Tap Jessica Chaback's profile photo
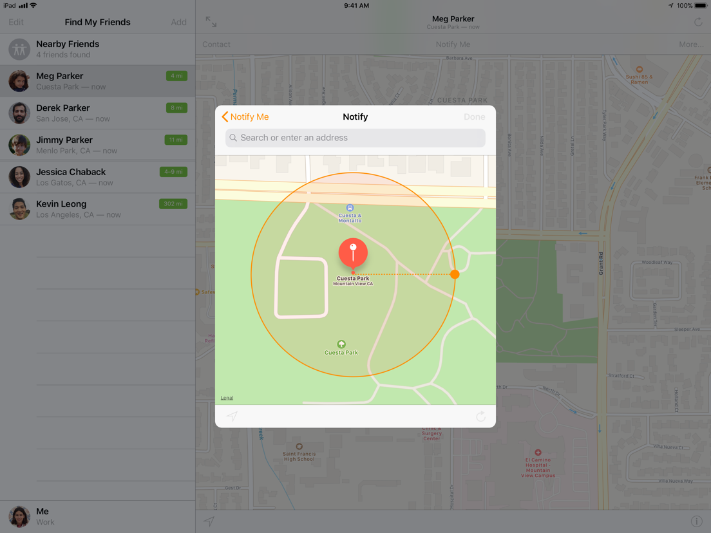Viewport: 711px width, 533px height. [x=19, y=177]
